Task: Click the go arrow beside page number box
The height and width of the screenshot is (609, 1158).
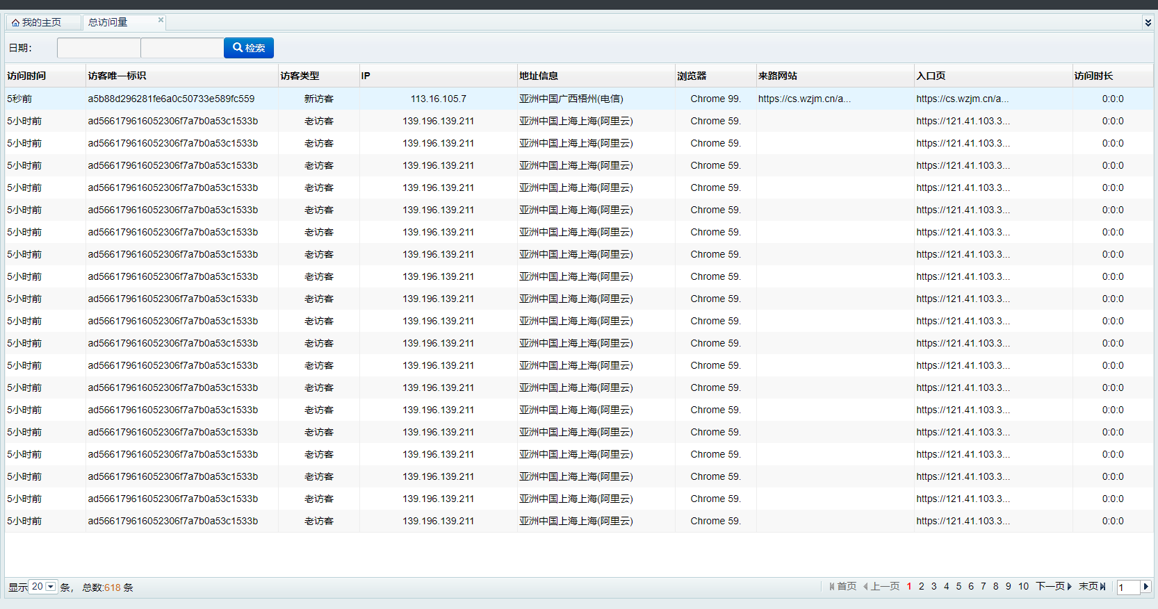Action: [1146, 587]
